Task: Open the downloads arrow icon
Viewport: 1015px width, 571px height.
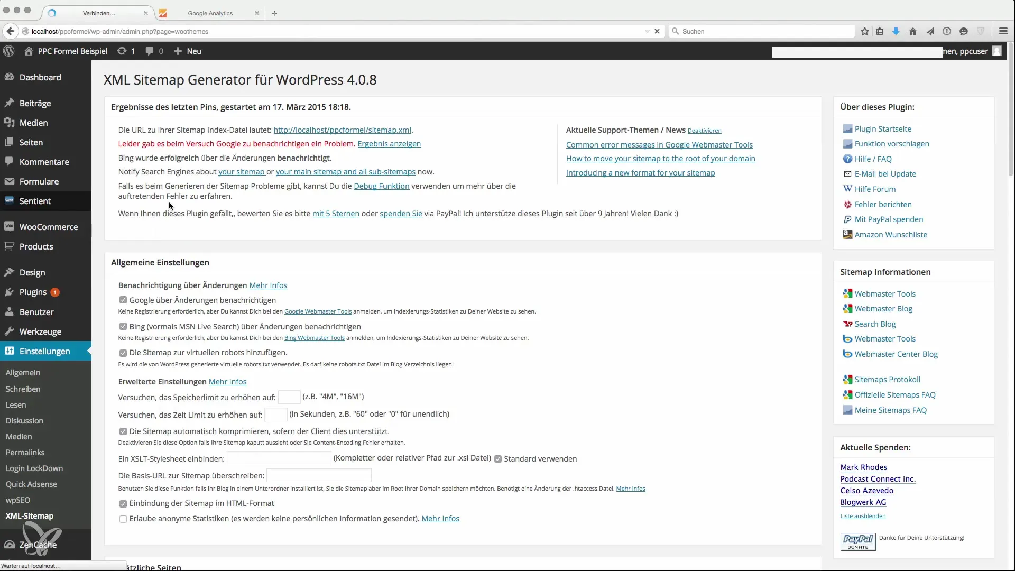Action: (896, 31)
